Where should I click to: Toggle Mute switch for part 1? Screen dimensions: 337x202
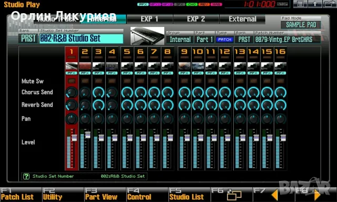point(72,81)
